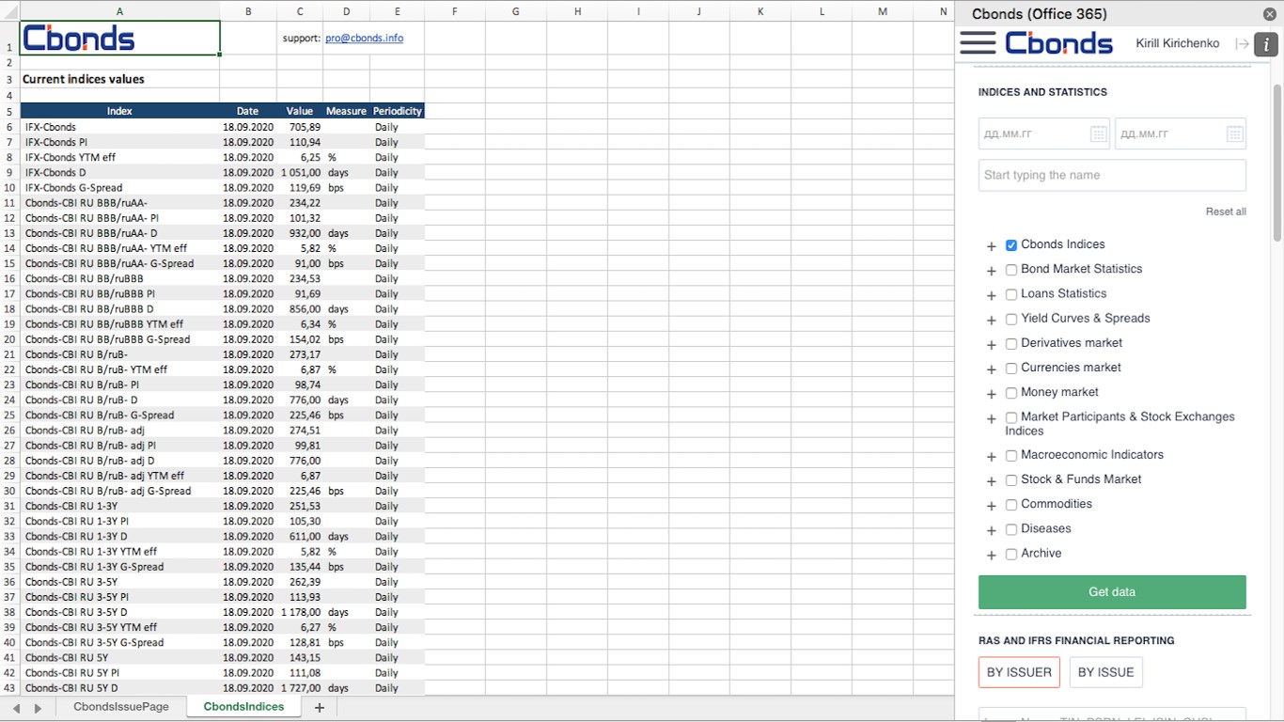Screen dimensions: 1284x722
Task: Select the IFX-Cbonds YTM eff cell
Action: [x=119, y=157]
